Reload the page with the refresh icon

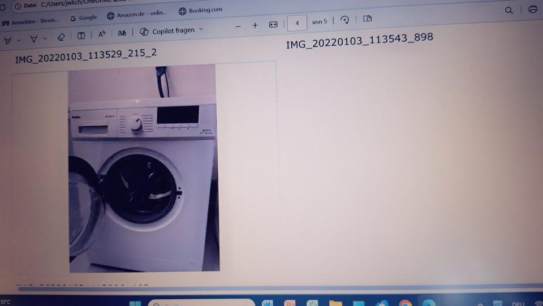click(x=3, y=7)
